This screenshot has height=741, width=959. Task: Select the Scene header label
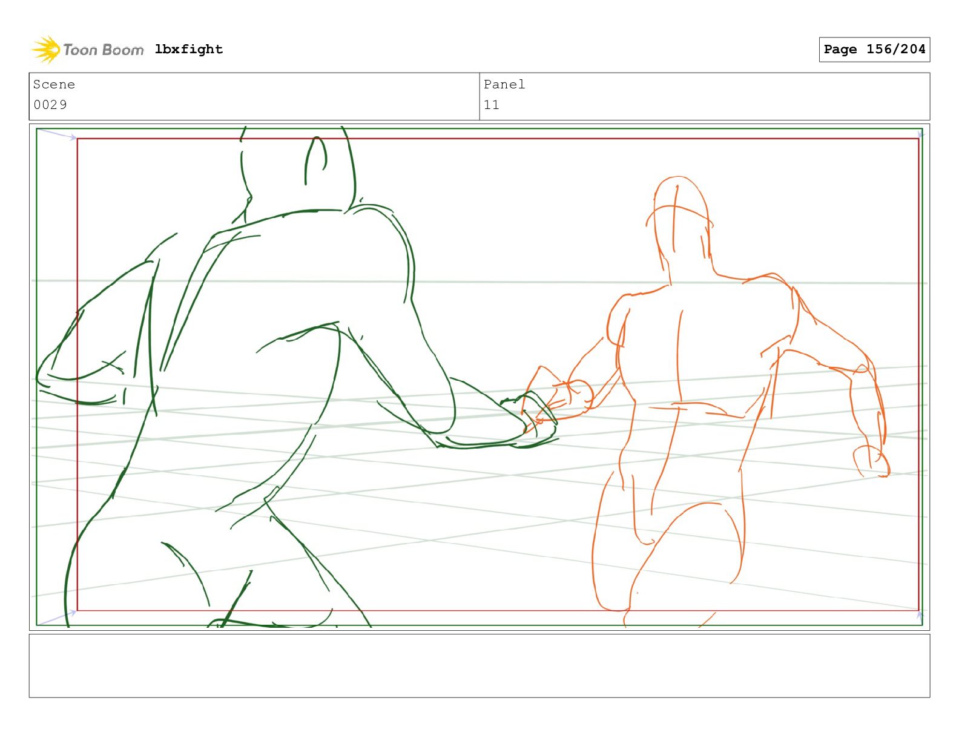(54, 85)
